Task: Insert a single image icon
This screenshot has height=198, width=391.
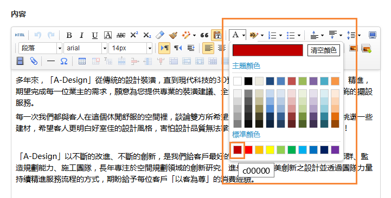Action: [353, 48]
